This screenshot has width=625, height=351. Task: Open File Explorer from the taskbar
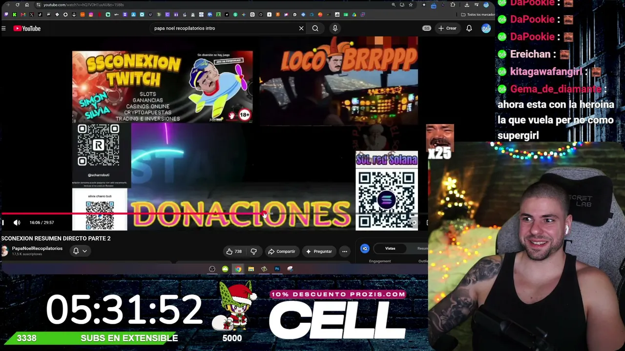click(251, 269)
